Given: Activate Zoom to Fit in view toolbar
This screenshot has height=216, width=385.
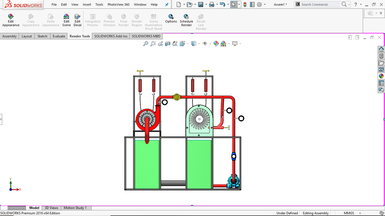Looking at the screenshot, I should tap(146, 44).
